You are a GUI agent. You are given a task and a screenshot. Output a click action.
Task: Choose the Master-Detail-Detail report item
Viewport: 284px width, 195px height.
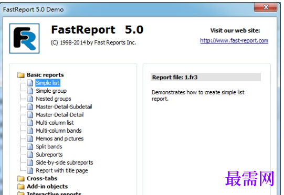click(x=60, y=115)
